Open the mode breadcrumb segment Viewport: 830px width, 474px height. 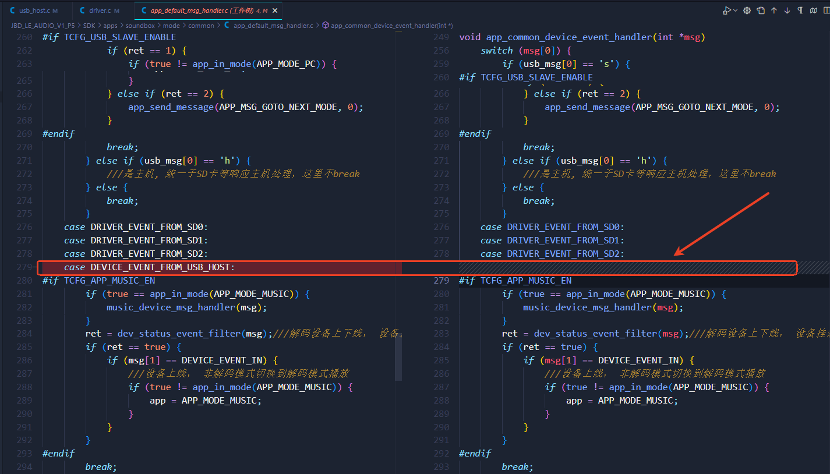(x=171, y=26)
